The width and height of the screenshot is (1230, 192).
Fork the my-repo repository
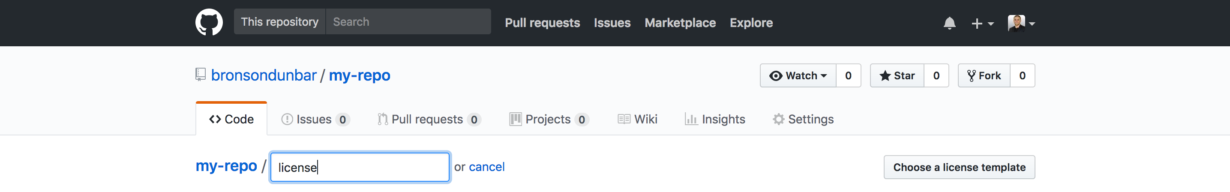tap(984, 75)
